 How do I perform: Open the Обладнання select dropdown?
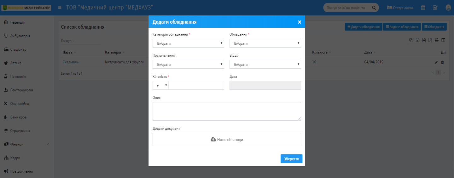(x=265, y=43)
